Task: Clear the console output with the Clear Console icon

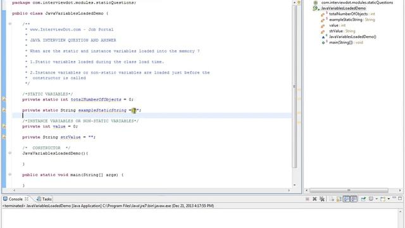Action: pos(332,199)
